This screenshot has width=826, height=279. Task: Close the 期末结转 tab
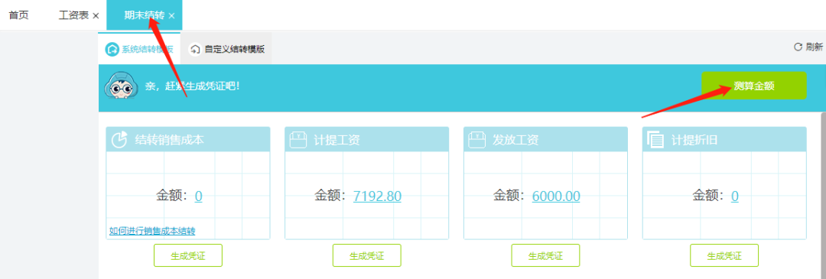[x=172, y=16]
